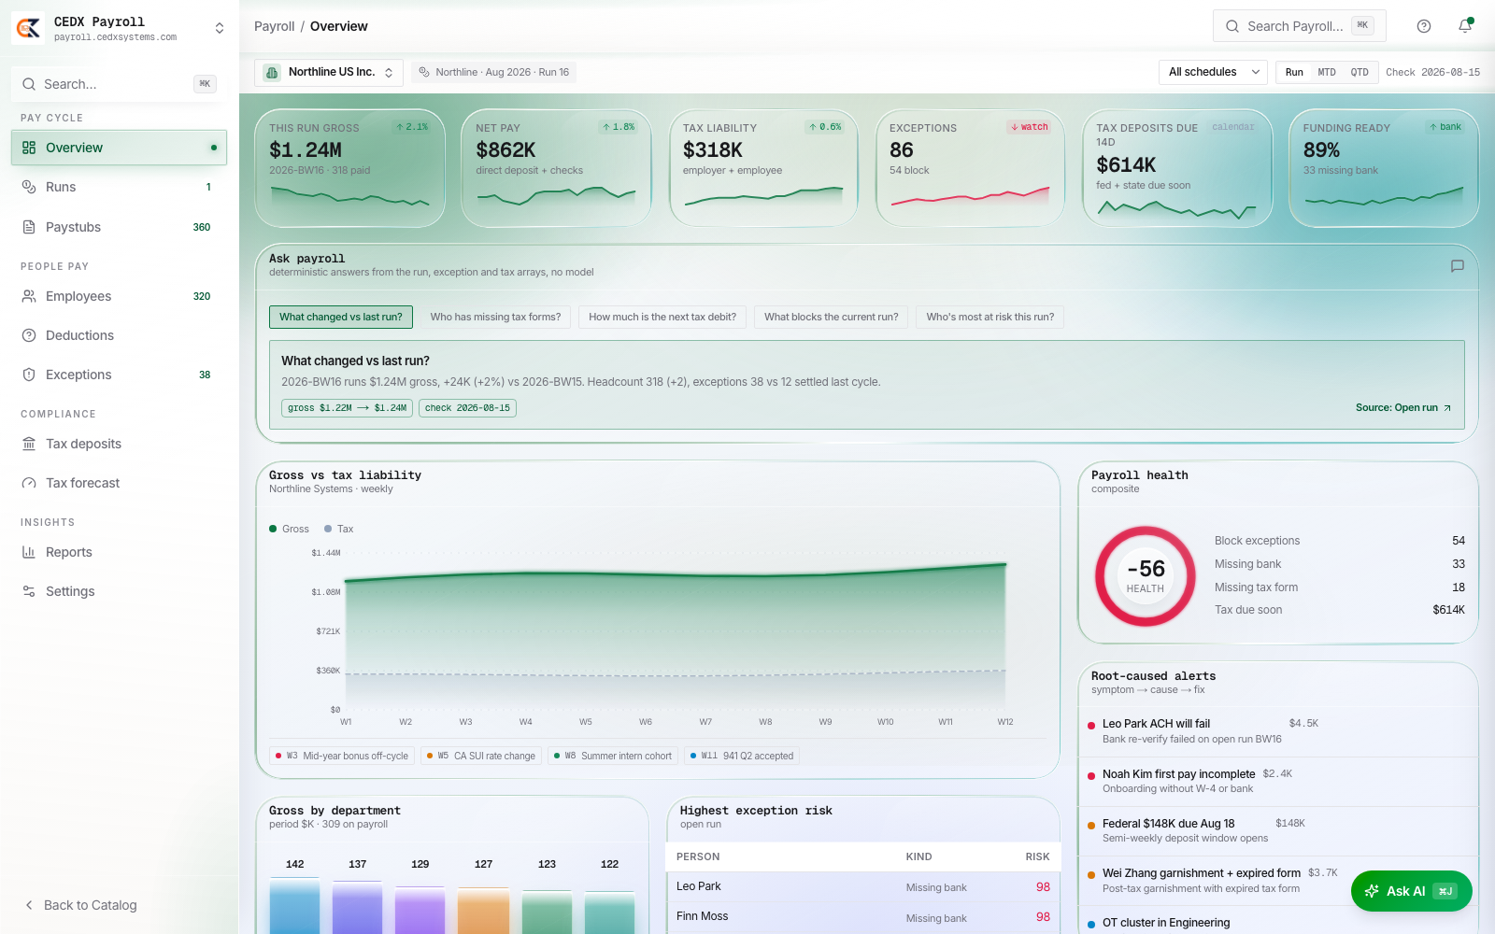This screenshot has width=1495, height=934.
Task: Click the sidebar Search field
Action: pyautogui.click(x=119, y=84)
